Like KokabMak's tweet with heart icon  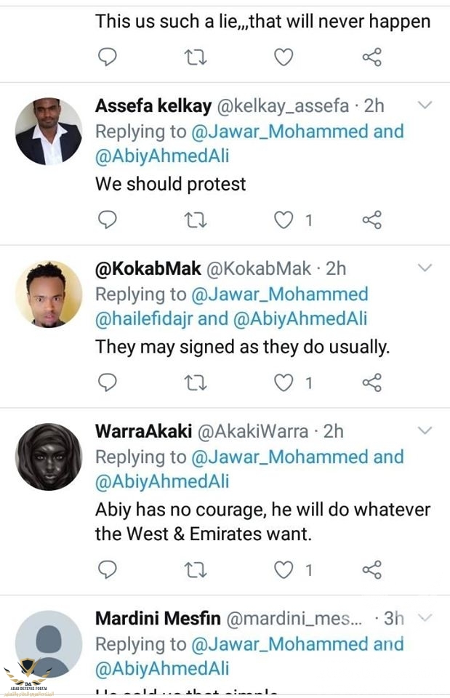click(284, 382)
